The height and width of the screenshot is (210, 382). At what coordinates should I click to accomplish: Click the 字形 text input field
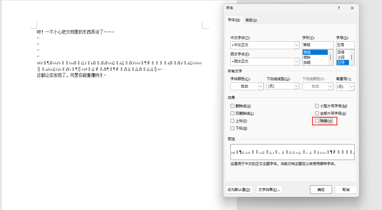click(x=318, y=45)
